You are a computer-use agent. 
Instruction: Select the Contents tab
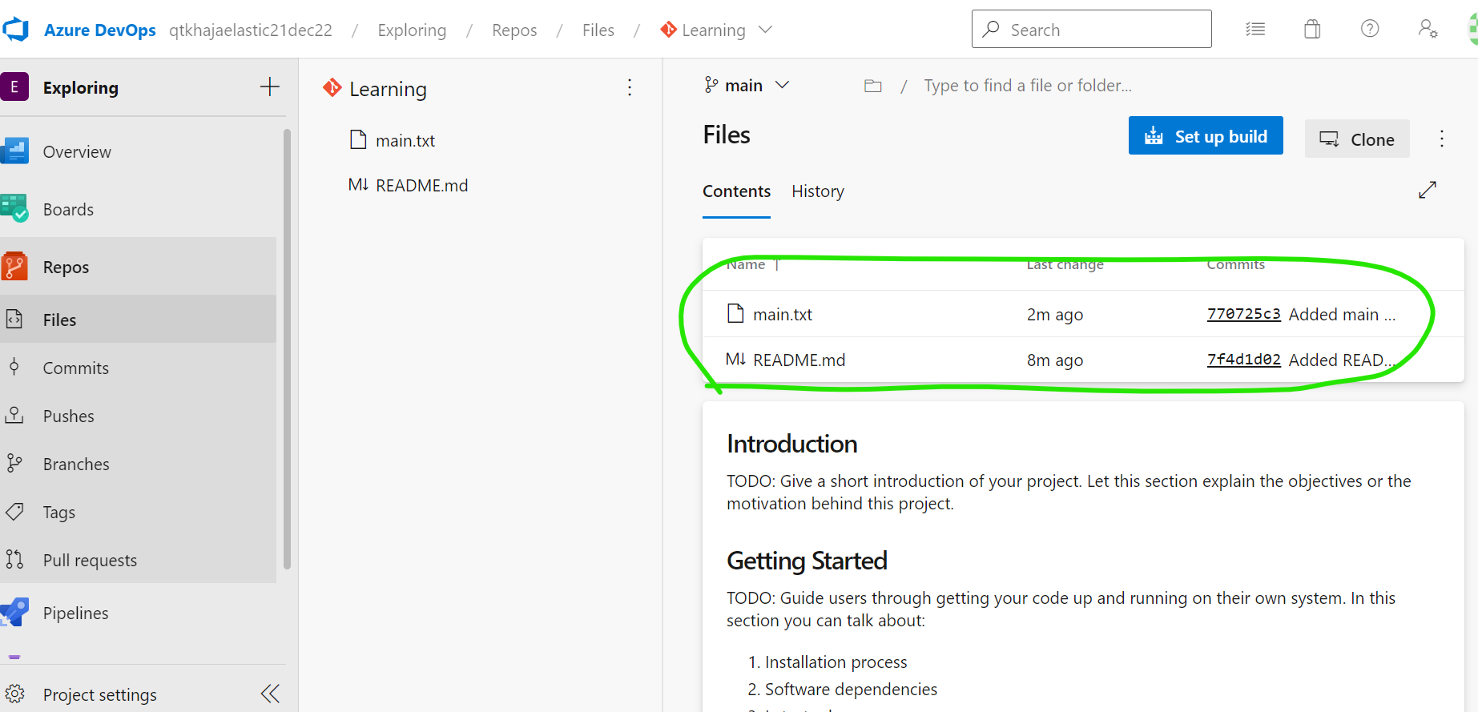pyautogui.click(x=736, y=191)
